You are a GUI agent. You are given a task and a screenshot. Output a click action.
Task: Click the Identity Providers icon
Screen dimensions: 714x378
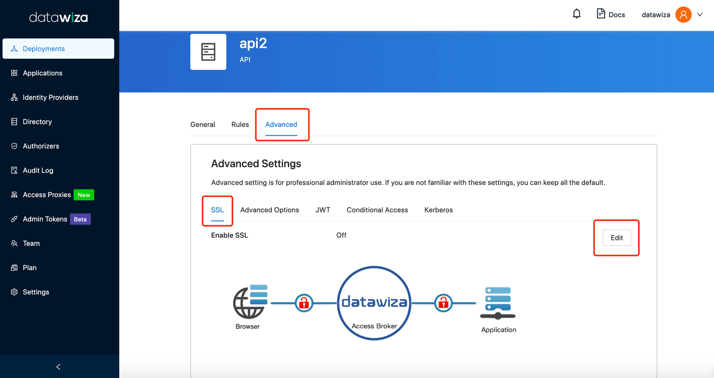[14, 97]
